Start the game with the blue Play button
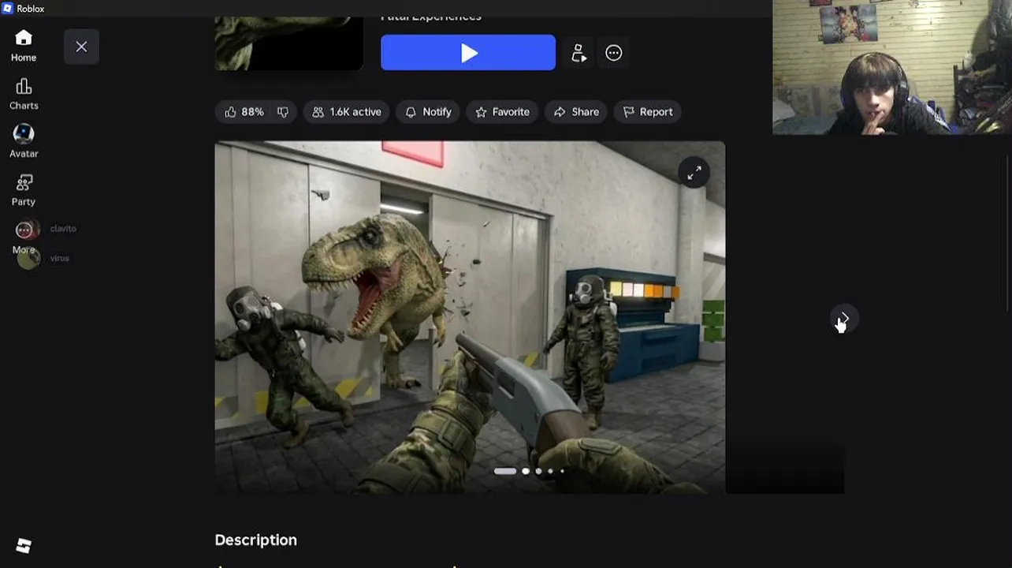 click(468, 53)
